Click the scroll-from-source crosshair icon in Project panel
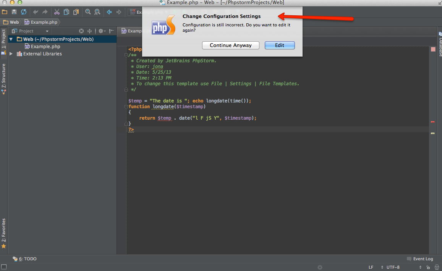 [81, 31]
